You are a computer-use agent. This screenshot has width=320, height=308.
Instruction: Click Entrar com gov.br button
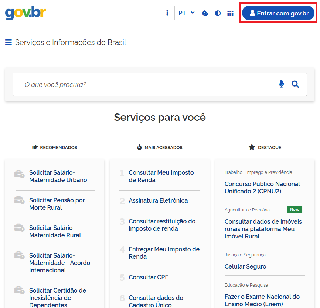(x=278, y=13)
